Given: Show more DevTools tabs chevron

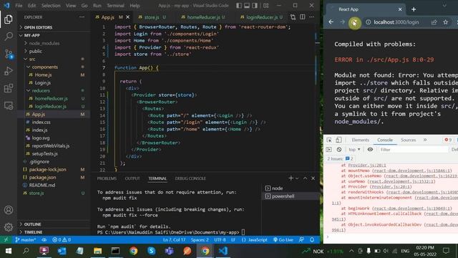Looking at the screenshot, I should 425,140.
